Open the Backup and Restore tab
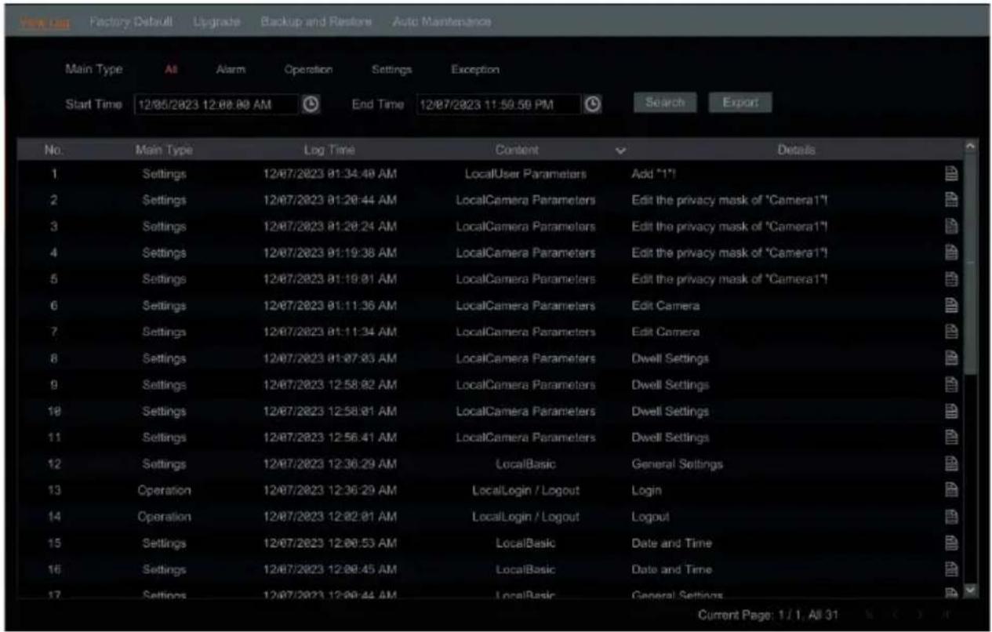This screenshot has height=632, width=992. tap(317, 22)
